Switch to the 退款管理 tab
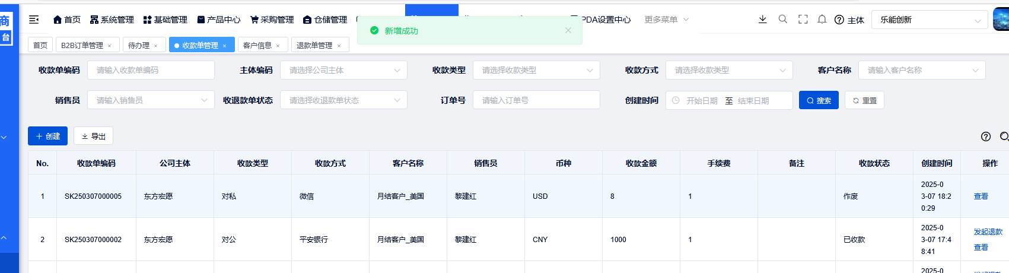The height and width of the screenshot is (273, 1009). pyautogui.click(x=314, y=45)
